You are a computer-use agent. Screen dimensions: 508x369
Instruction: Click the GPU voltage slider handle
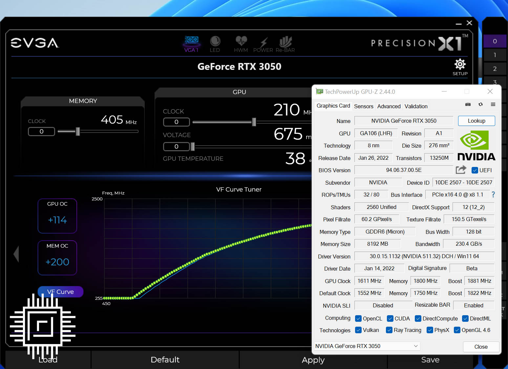click(x=193, y=146)
